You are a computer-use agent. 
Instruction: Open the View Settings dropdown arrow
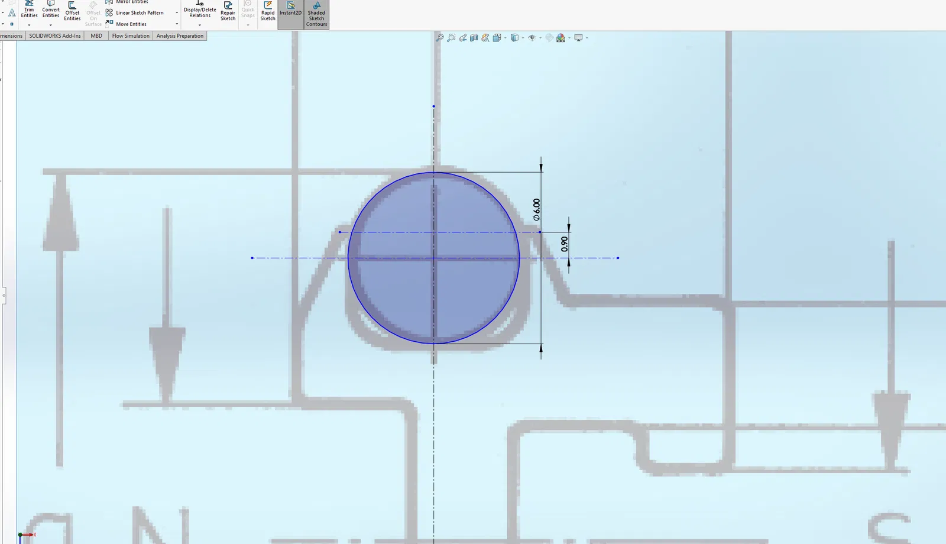point(587,38)
